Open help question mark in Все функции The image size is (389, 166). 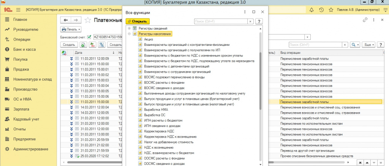pos(259,22)
